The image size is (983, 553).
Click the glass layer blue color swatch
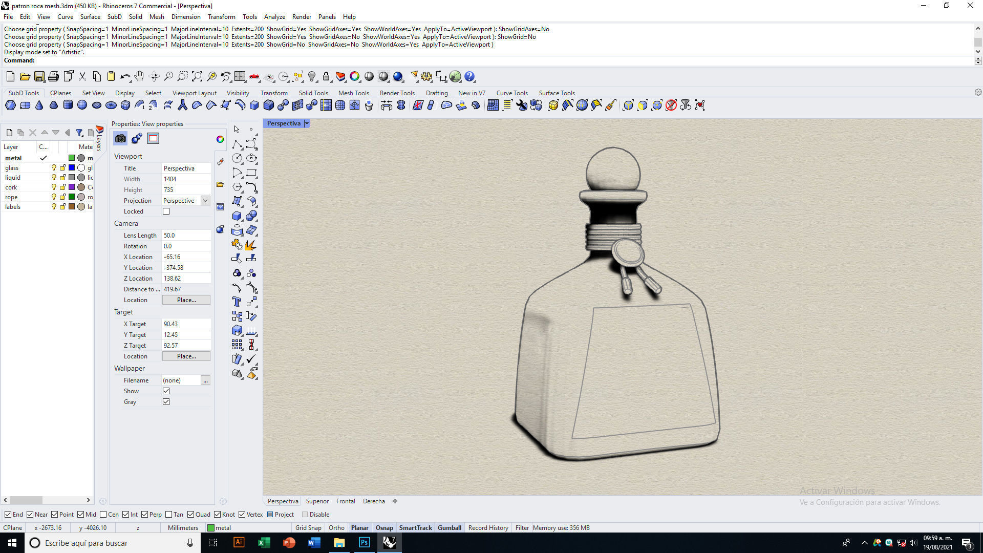(x=72, y=168)
